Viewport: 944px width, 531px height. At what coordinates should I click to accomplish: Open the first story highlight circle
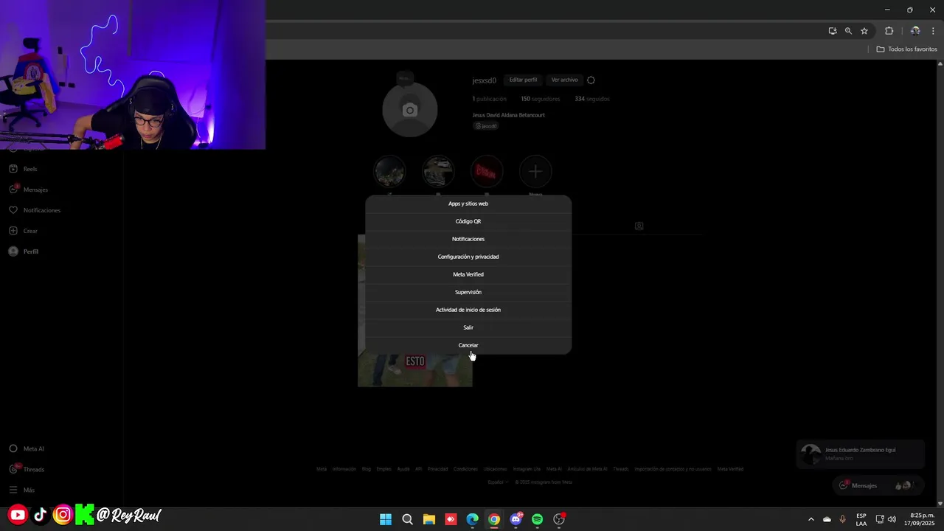point(389,172)
